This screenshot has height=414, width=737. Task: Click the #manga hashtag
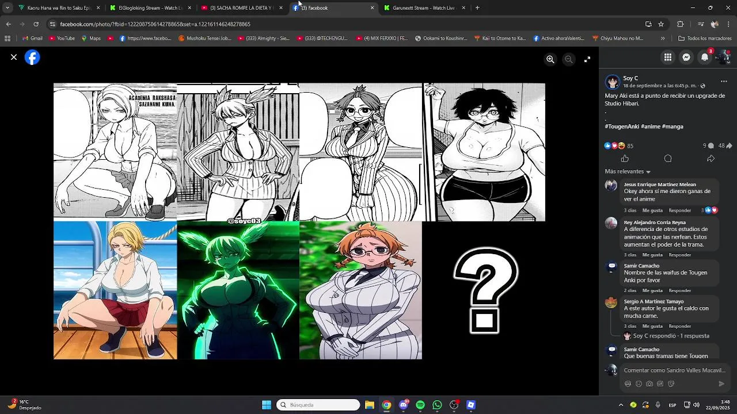click(673, 126)
